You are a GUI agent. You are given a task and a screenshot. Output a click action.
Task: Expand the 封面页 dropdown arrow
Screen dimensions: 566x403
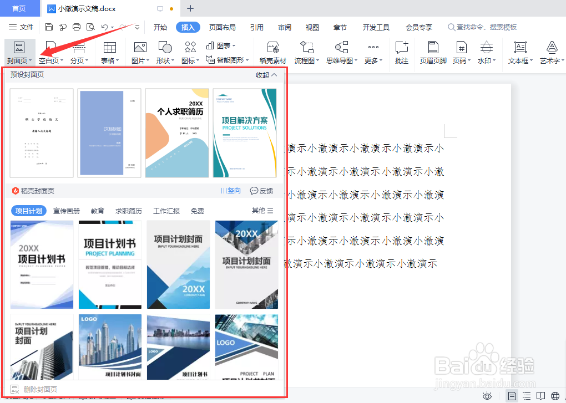(31, 61)
